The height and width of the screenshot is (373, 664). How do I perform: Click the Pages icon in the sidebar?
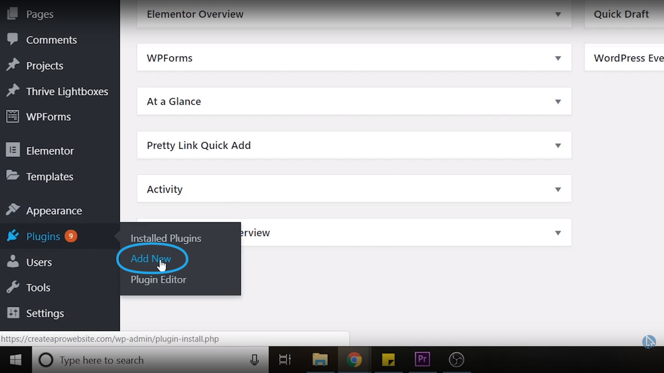click(x=12, y=13)
